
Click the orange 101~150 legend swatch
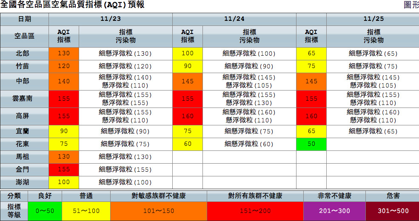click(158, 211)
